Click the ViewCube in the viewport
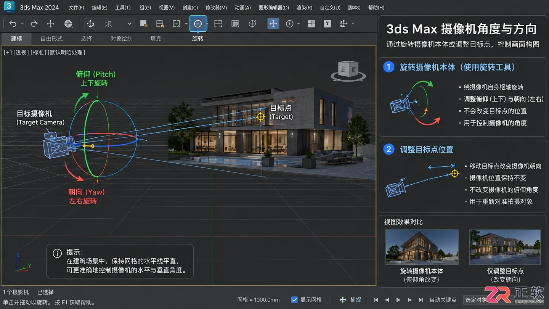549x309 pixels. click(x=348, y=71)
